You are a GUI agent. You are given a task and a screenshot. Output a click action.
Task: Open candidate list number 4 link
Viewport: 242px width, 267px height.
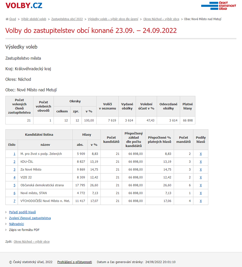click(x=14, y=177)
